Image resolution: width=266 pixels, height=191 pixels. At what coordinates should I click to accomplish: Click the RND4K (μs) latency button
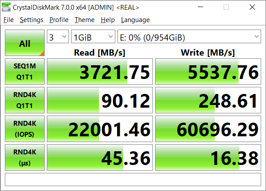coord(25,157)
